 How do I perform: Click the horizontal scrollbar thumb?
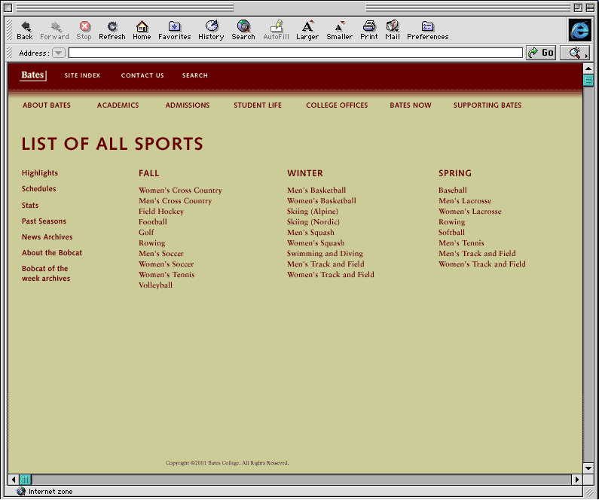coord(25,480)
